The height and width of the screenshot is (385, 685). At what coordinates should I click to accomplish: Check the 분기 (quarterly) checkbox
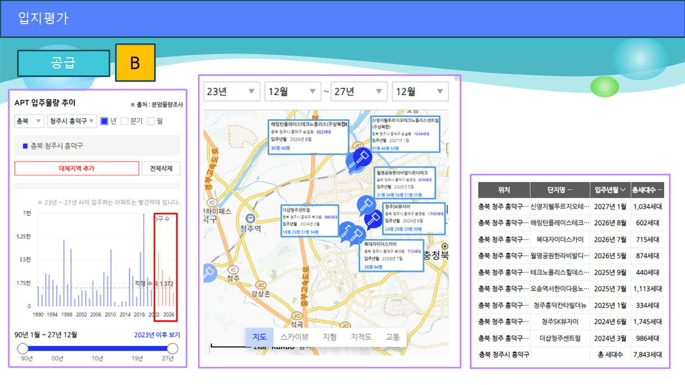point(124,121)
